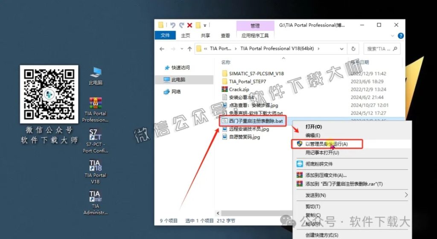Select the file 西门子重启注册表删除.bat
This screenshot has width=437, height=239.
256,121
